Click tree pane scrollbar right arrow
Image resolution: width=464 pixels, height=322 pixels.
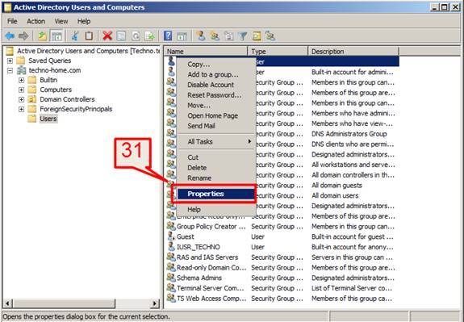pos(155,303)
